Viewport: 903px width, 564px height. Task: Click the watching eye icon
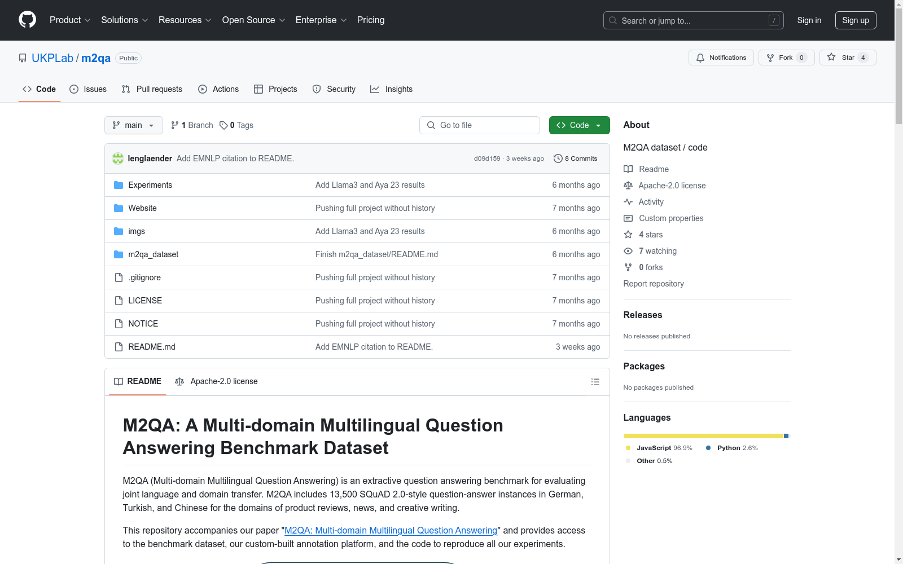(628, 251)
